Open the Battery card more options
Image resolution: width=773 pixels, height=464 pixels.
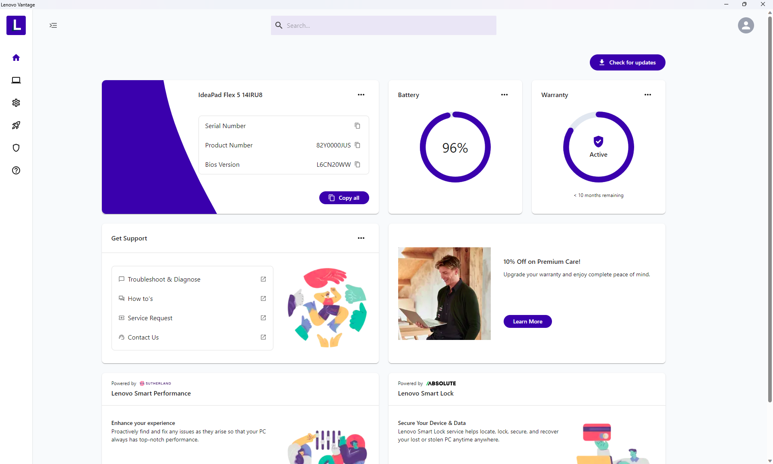pyautogui.click(x=504, y=95)
